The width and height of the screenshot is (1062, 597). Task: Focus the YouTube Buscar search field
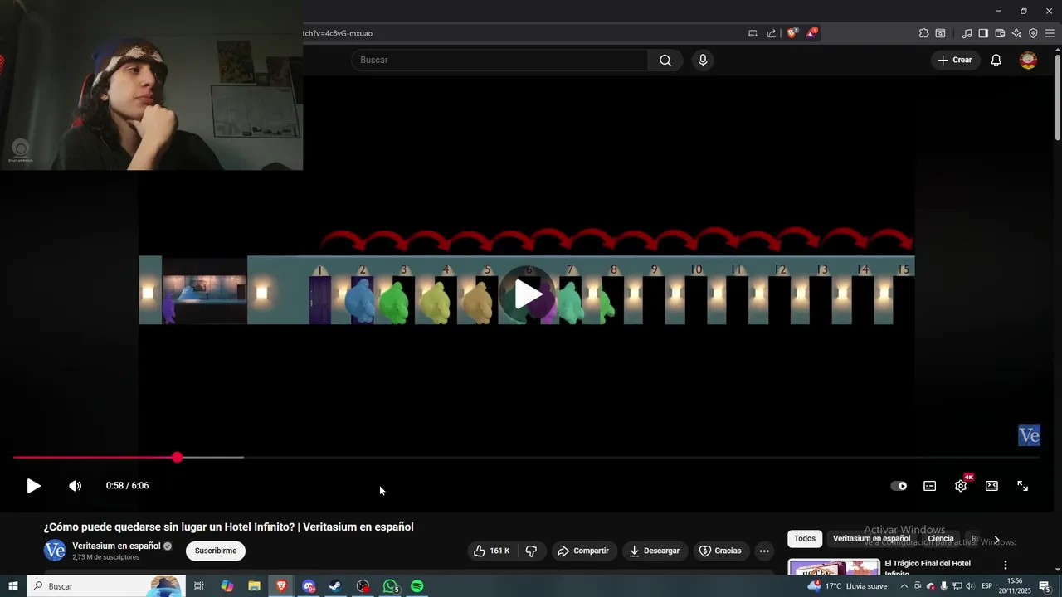[x=499, y=60]
